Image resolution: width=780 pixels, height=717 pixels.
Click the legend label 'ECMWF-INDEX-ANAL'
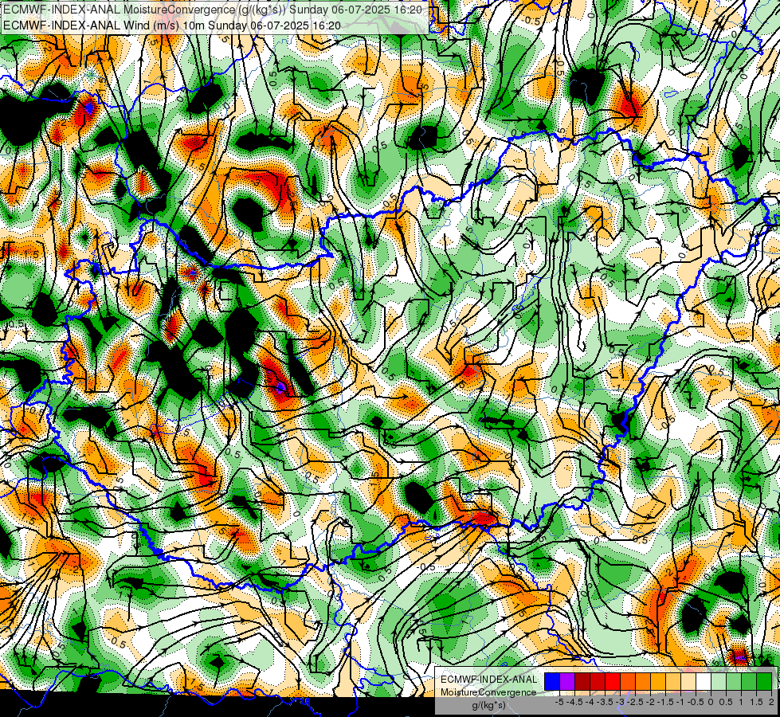click(489, 680)
